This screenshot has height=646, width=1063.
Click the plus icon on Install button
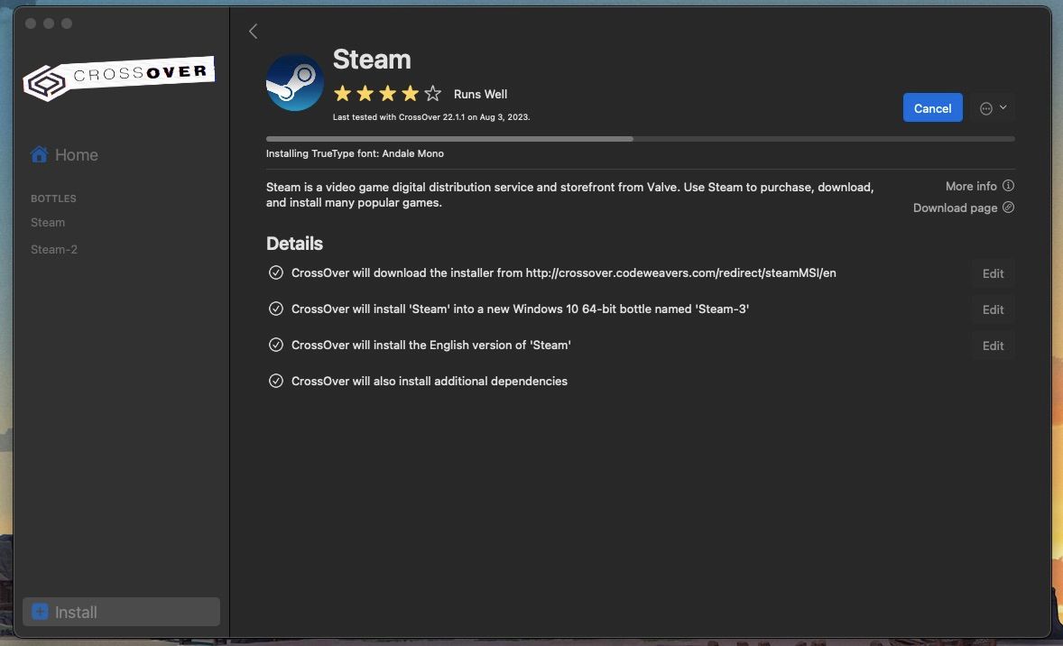click(x=40, y=611)
